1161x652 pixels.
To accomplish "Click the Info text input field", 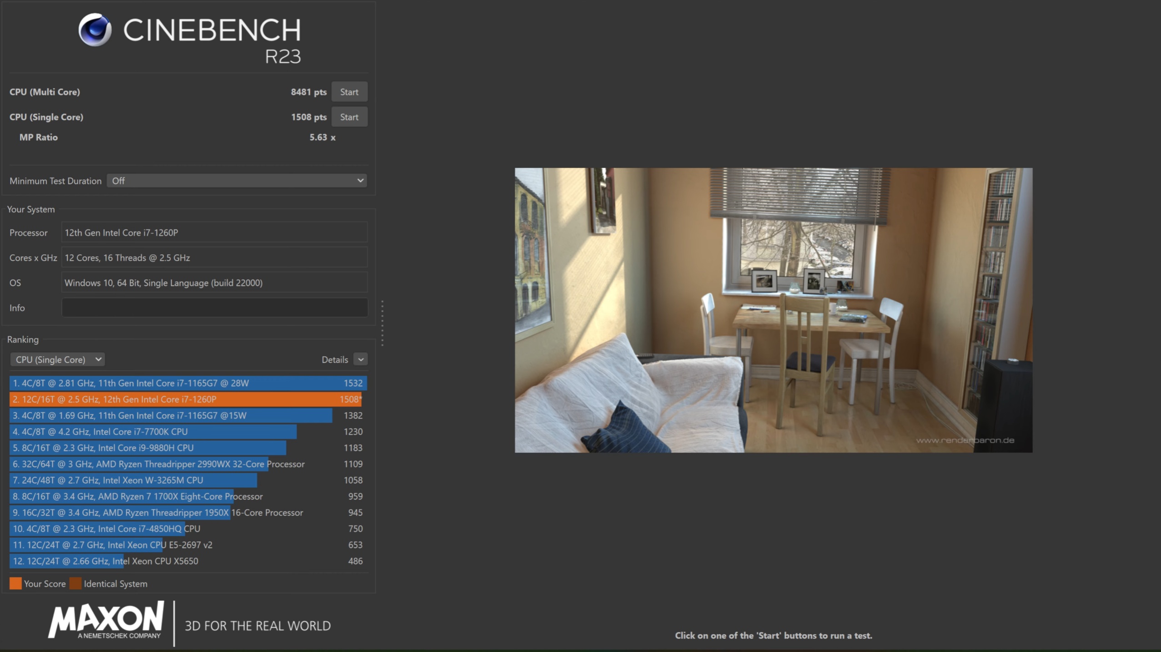I will [214, 308].
